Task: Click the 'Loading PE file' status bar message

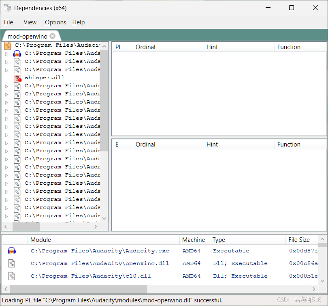Action: point(112,300)
